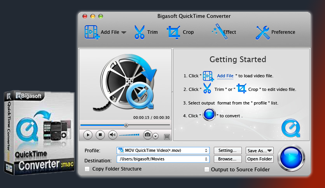325x188 pixels.
Task: Click the playback progress slider handle
Action: coord(126,125)
